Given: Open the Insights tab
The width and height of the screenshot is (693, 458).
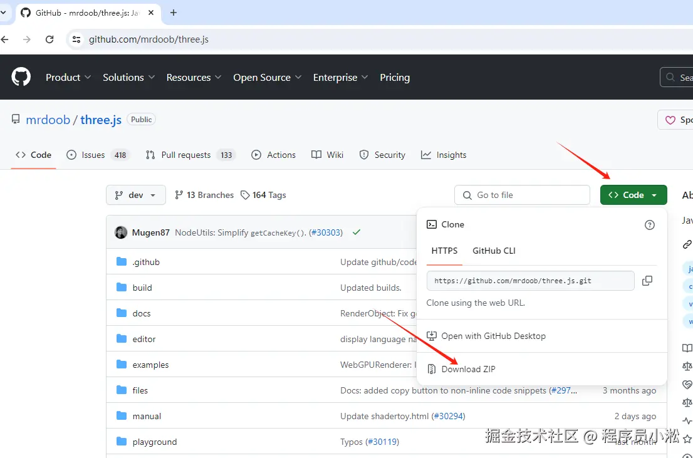Looking at the screenshot, I should [444, 155].
